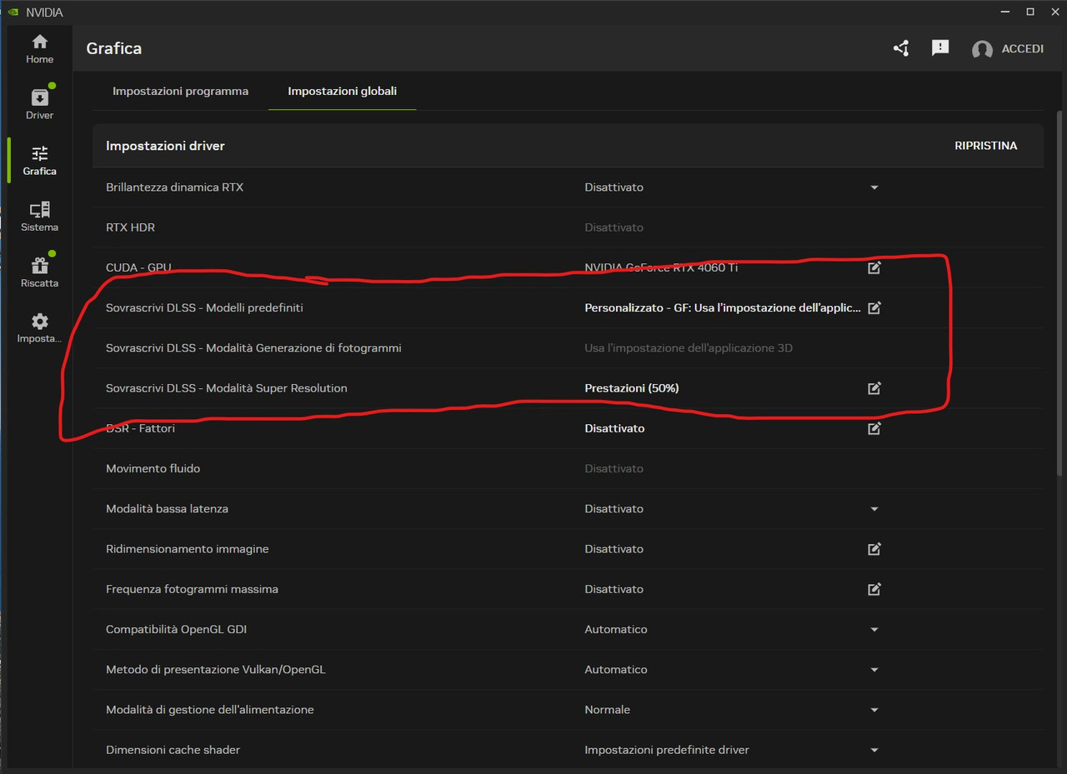Click the Impostazioni driver heading
Viewport: 1067px width, 774px height.
pos(165,146)
